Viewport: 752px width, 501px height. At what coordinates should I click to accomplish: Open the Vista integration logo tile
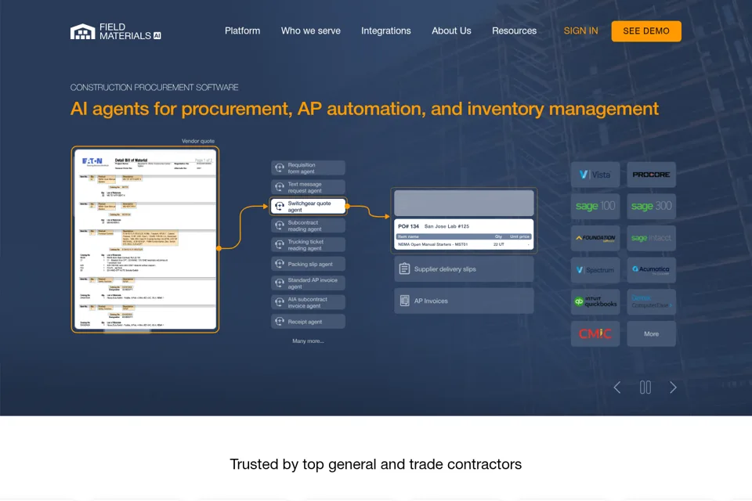click(x=595, y=175)
